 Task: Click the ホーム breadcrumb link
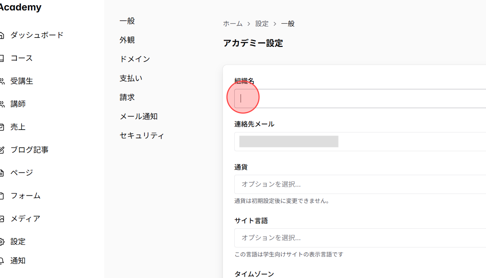point(233,23)
